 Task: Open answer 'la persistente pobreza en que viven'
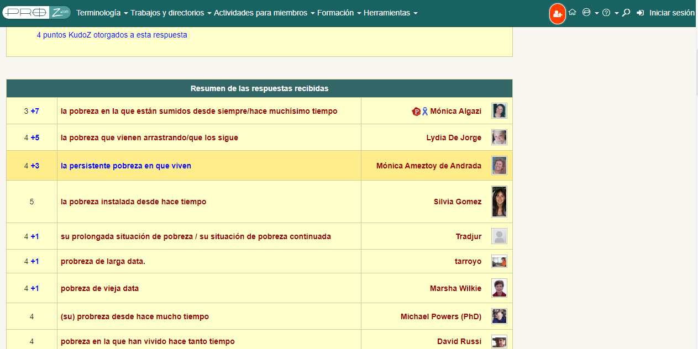(x=126, y=166)
